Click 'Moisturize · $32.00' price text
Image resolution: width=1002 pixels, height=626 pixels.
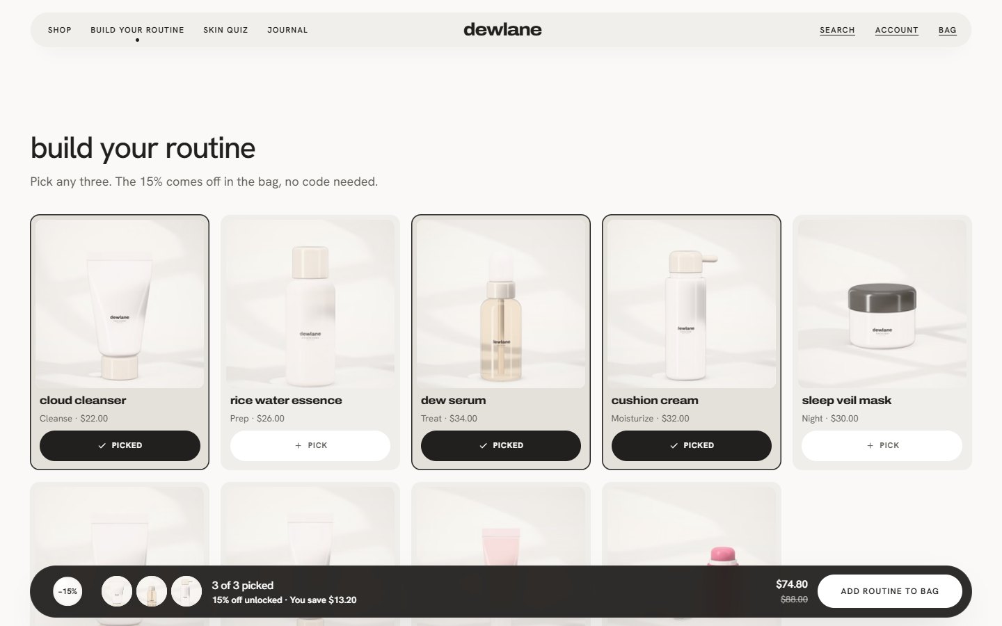tap(650, 419)
